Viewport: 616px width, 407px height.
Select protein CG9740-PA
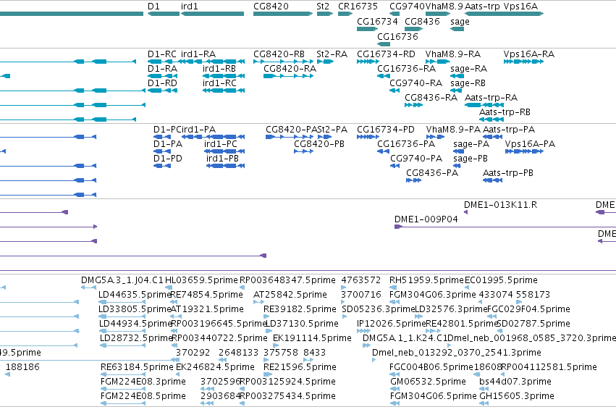(395, 166)
